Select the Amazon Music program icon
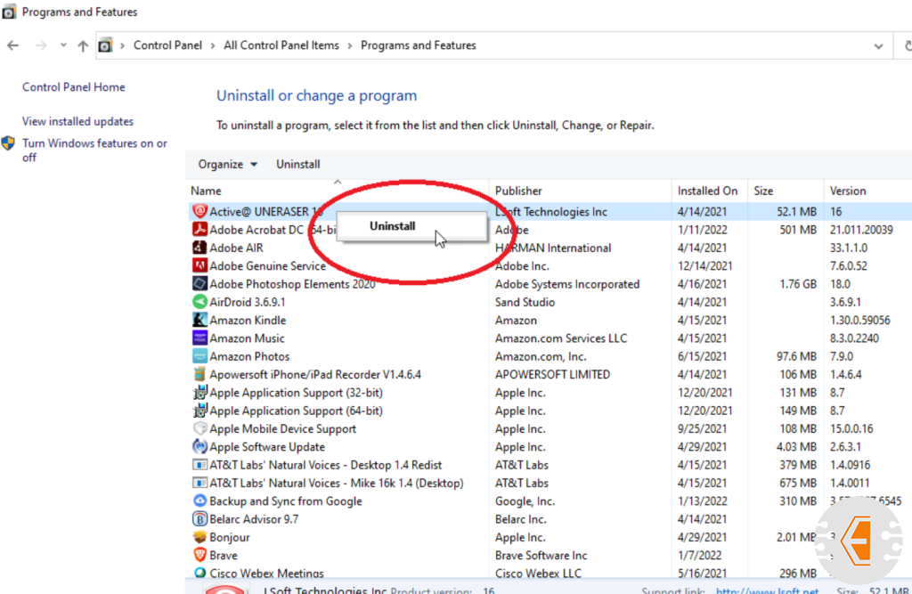This screenshot has height=594, width=912. [x=199, y=338]
